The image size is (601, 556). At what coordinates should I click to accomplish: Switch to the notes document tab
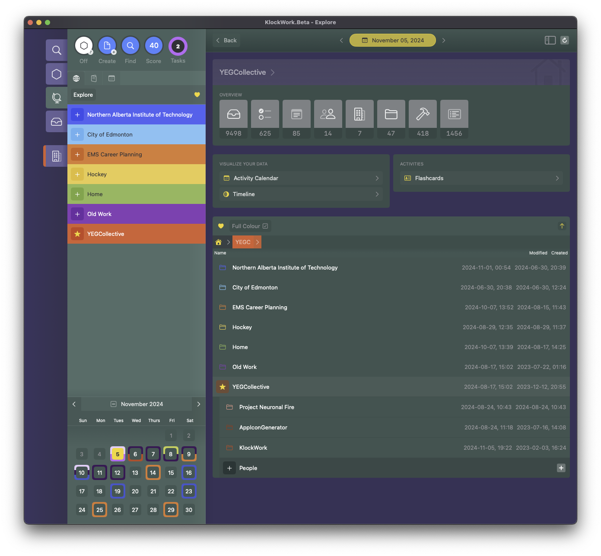(x=94, y=78)
